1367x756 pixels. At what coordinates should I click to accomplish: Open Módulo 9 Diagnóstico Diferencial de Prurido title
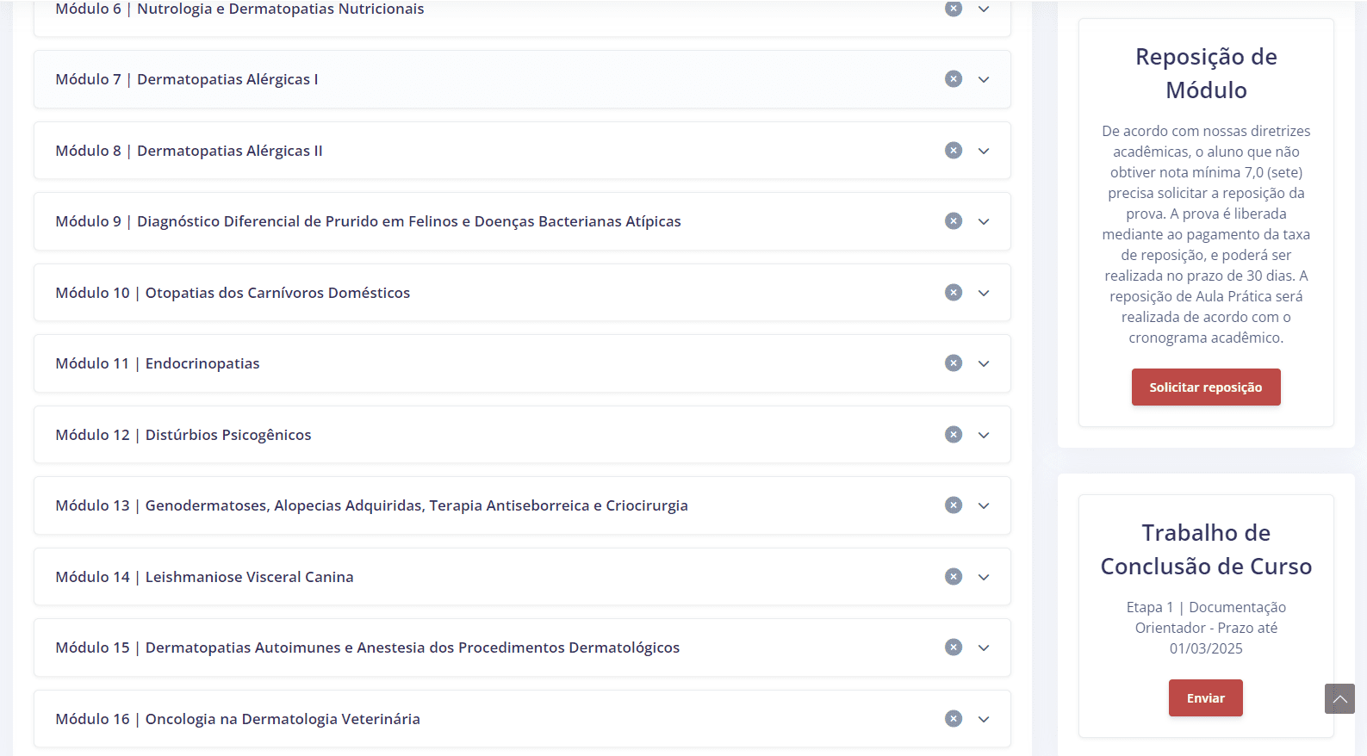(x=368, y=221)
